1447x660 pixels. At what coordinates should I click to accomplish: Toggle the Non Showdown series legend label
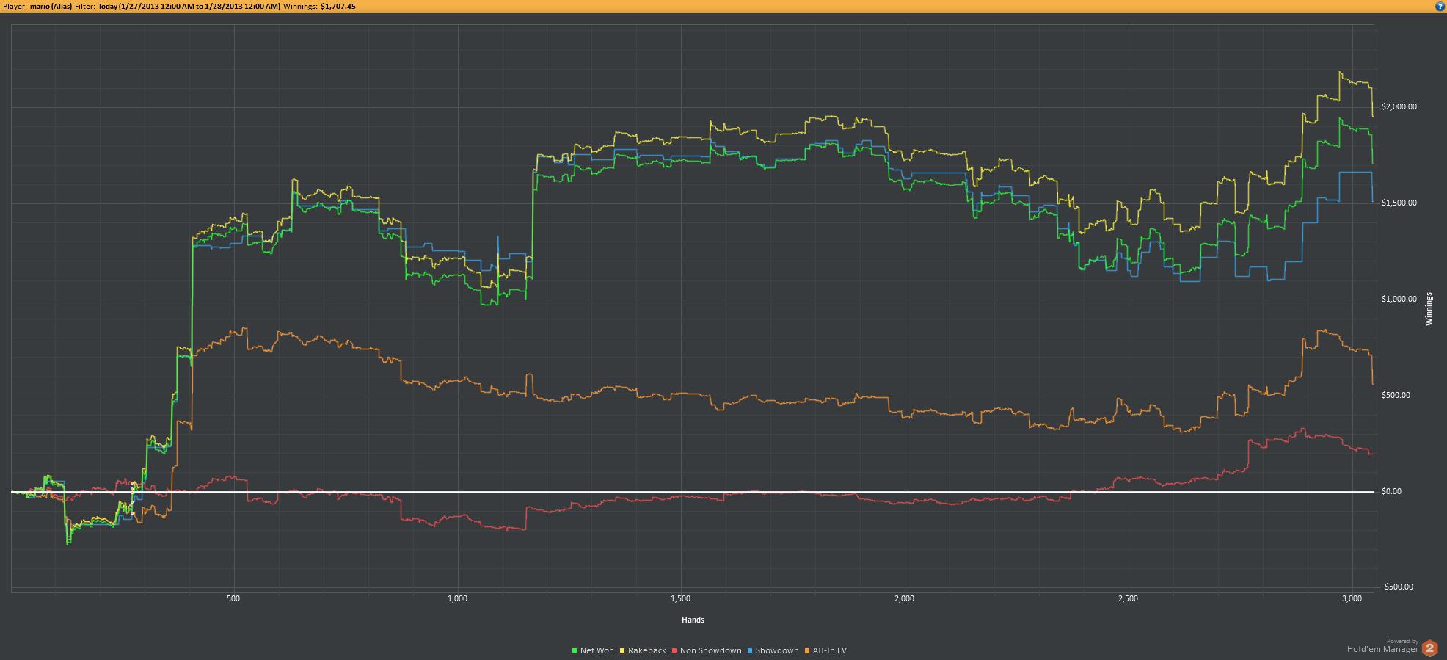pyautogui.click(x=710, y=650)
